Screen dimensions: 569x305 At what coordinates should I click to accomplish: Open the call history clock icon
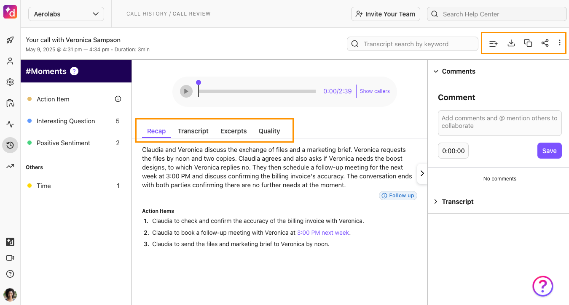10,145
